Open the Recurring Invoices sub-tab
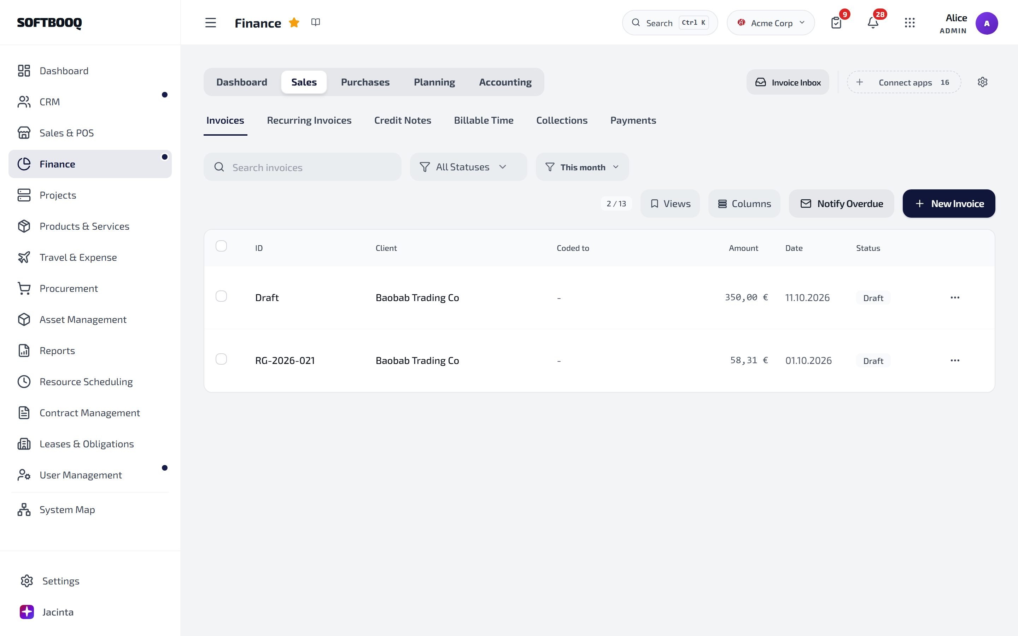 309,120
